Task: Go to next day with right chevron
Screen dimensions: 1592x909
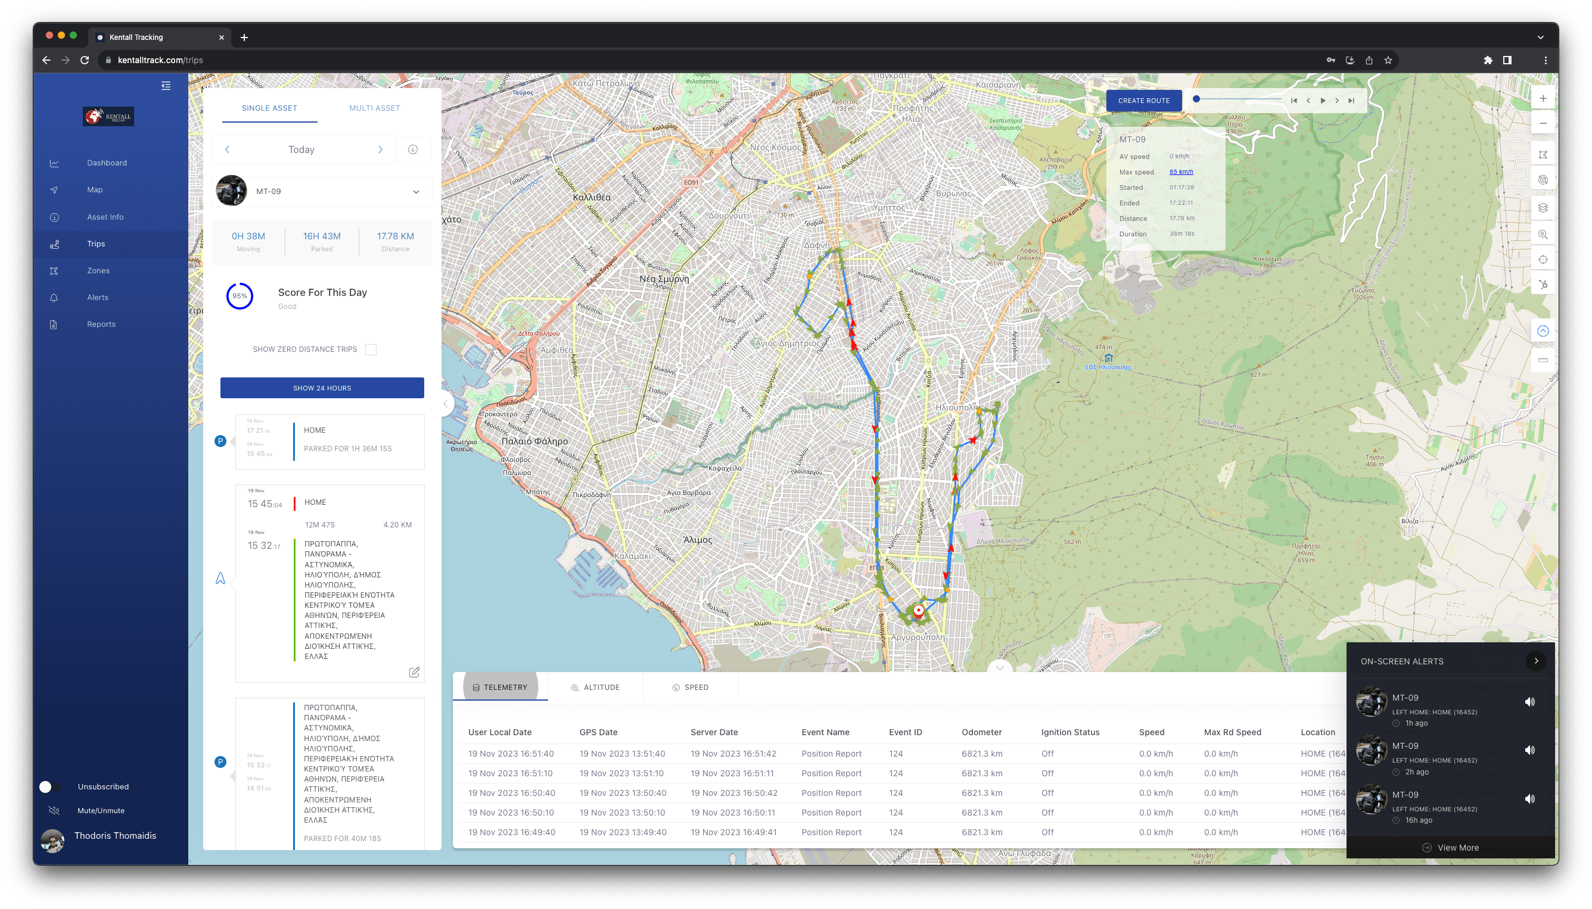Action: (380, 149)
